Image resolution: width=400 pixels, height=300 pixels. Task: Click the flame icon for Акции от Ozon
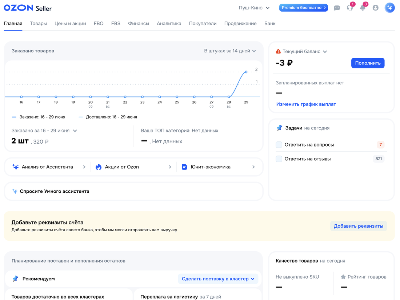tap(99, 167)
